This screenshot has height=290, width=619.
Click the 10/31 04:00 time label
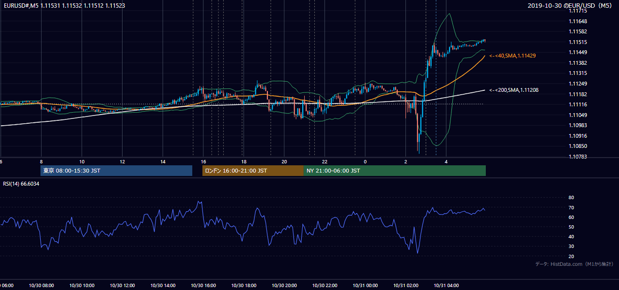pyautogui.click(x=446, y=286)
